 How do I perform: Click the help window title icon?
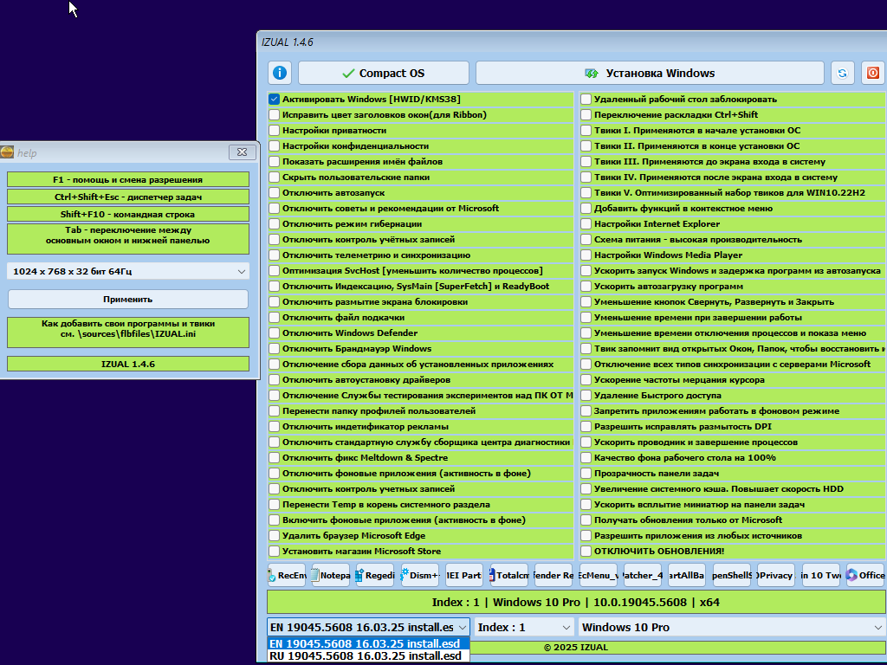tap(7, 152)
